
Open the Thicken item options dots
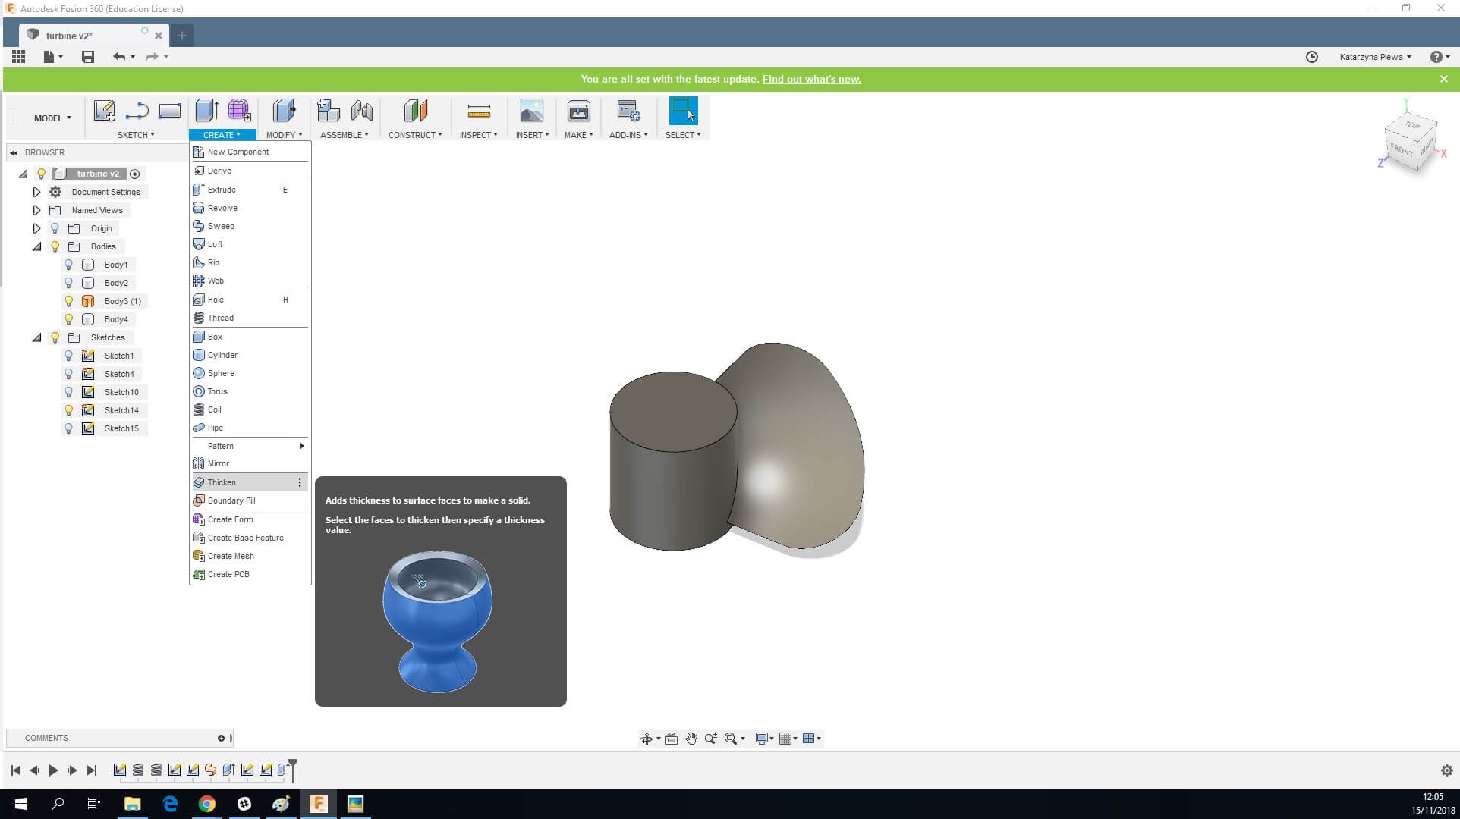coord(300,482)
